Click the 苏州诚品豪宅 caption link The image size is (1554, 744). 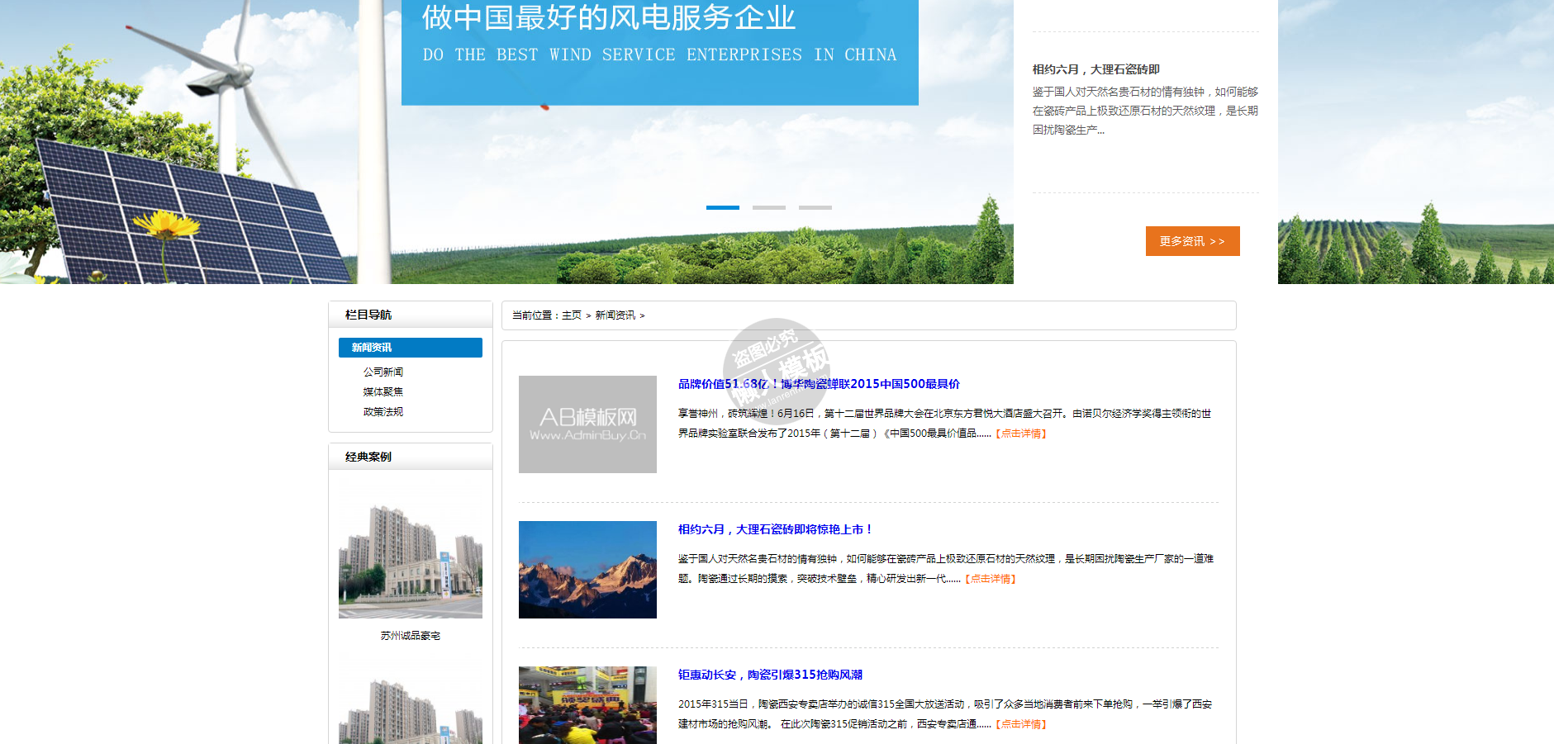pyautogui.click(x=410, y=636)
